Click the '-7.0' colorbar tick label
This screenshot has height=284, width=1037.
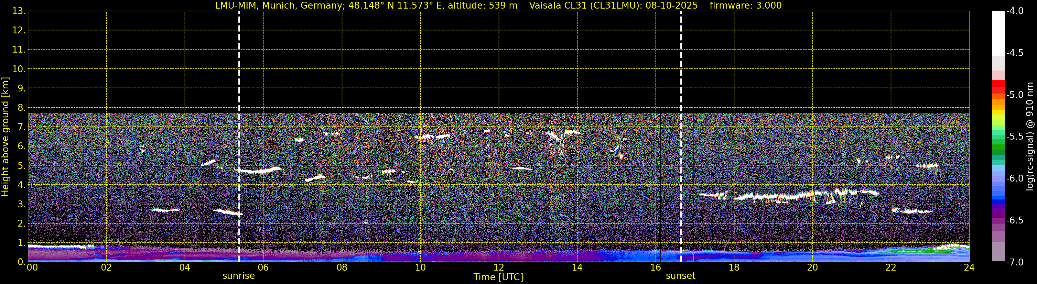[1014, 262]
